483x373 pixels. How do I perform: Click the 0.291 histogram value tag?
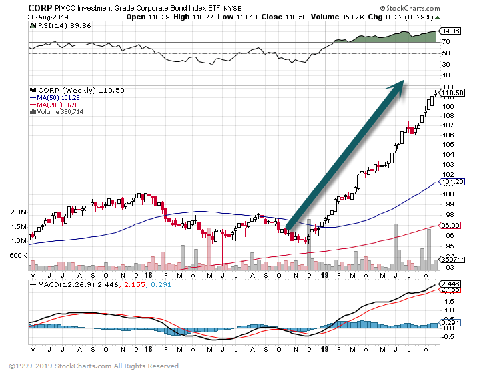(450, 323)
